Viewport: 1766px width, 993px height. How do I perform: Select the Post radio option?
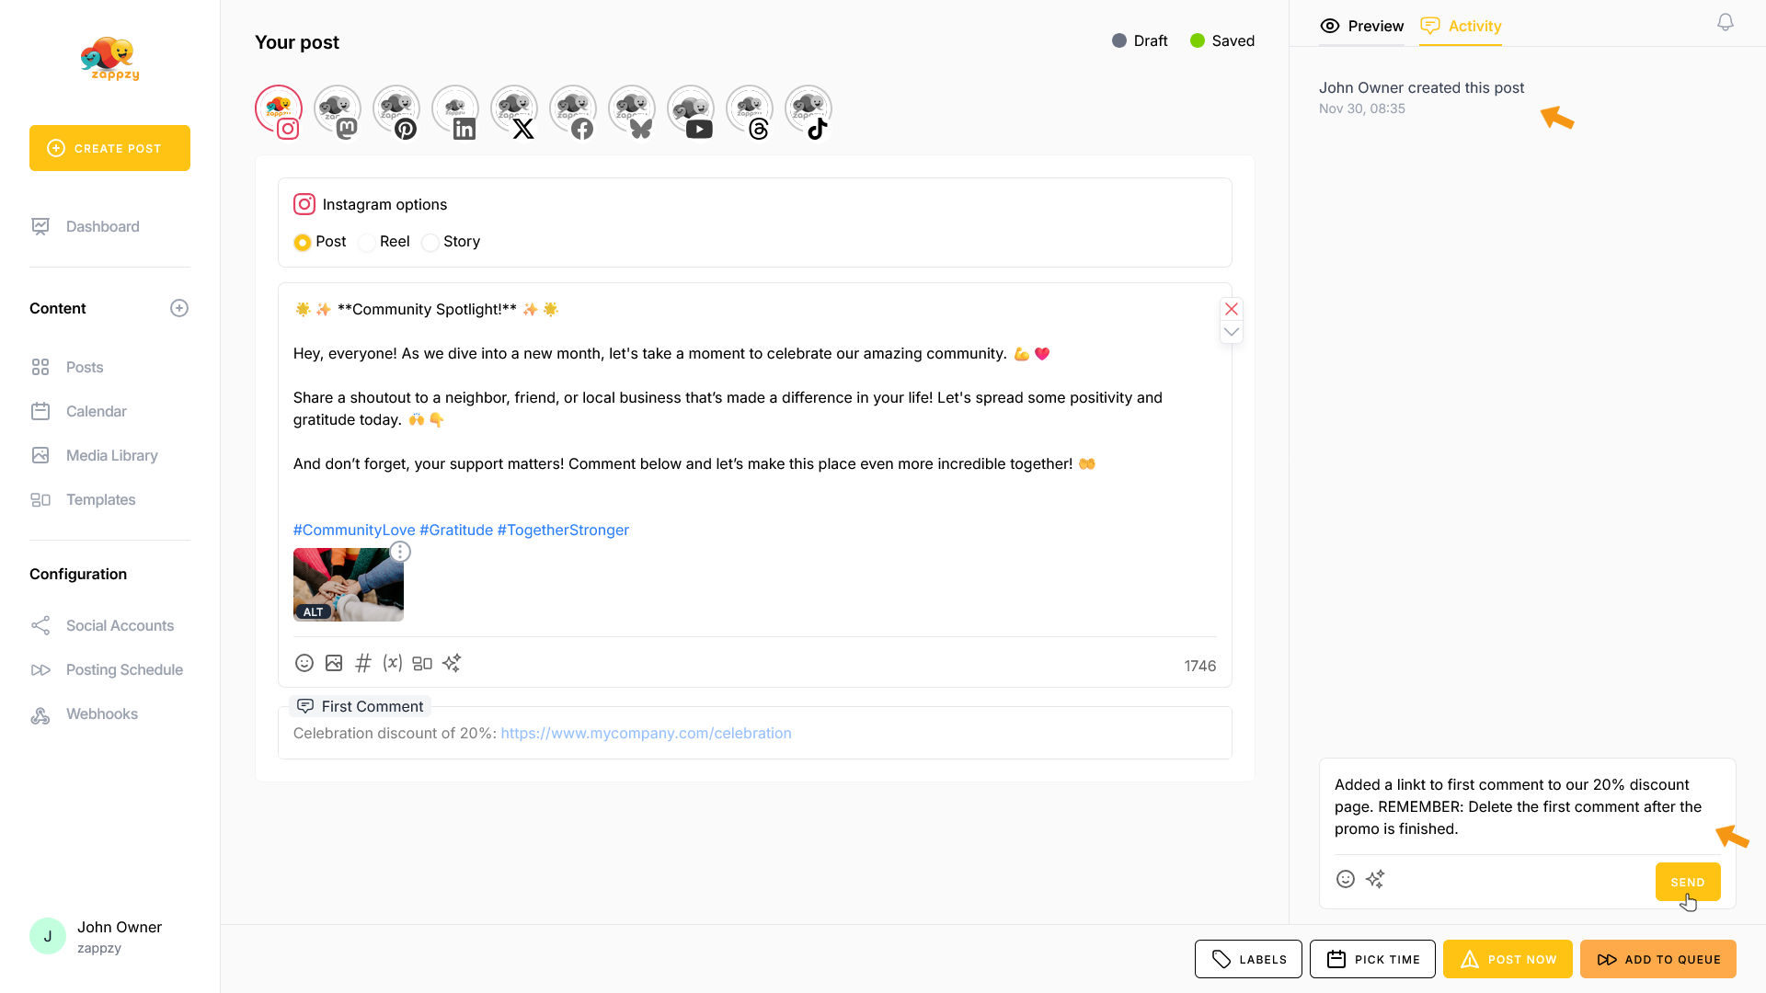click(303, 243)
